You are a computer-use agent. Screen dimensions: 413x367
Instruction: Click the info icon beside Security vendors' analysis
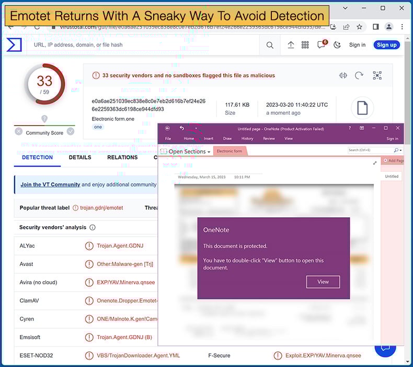tap(93, 227)
